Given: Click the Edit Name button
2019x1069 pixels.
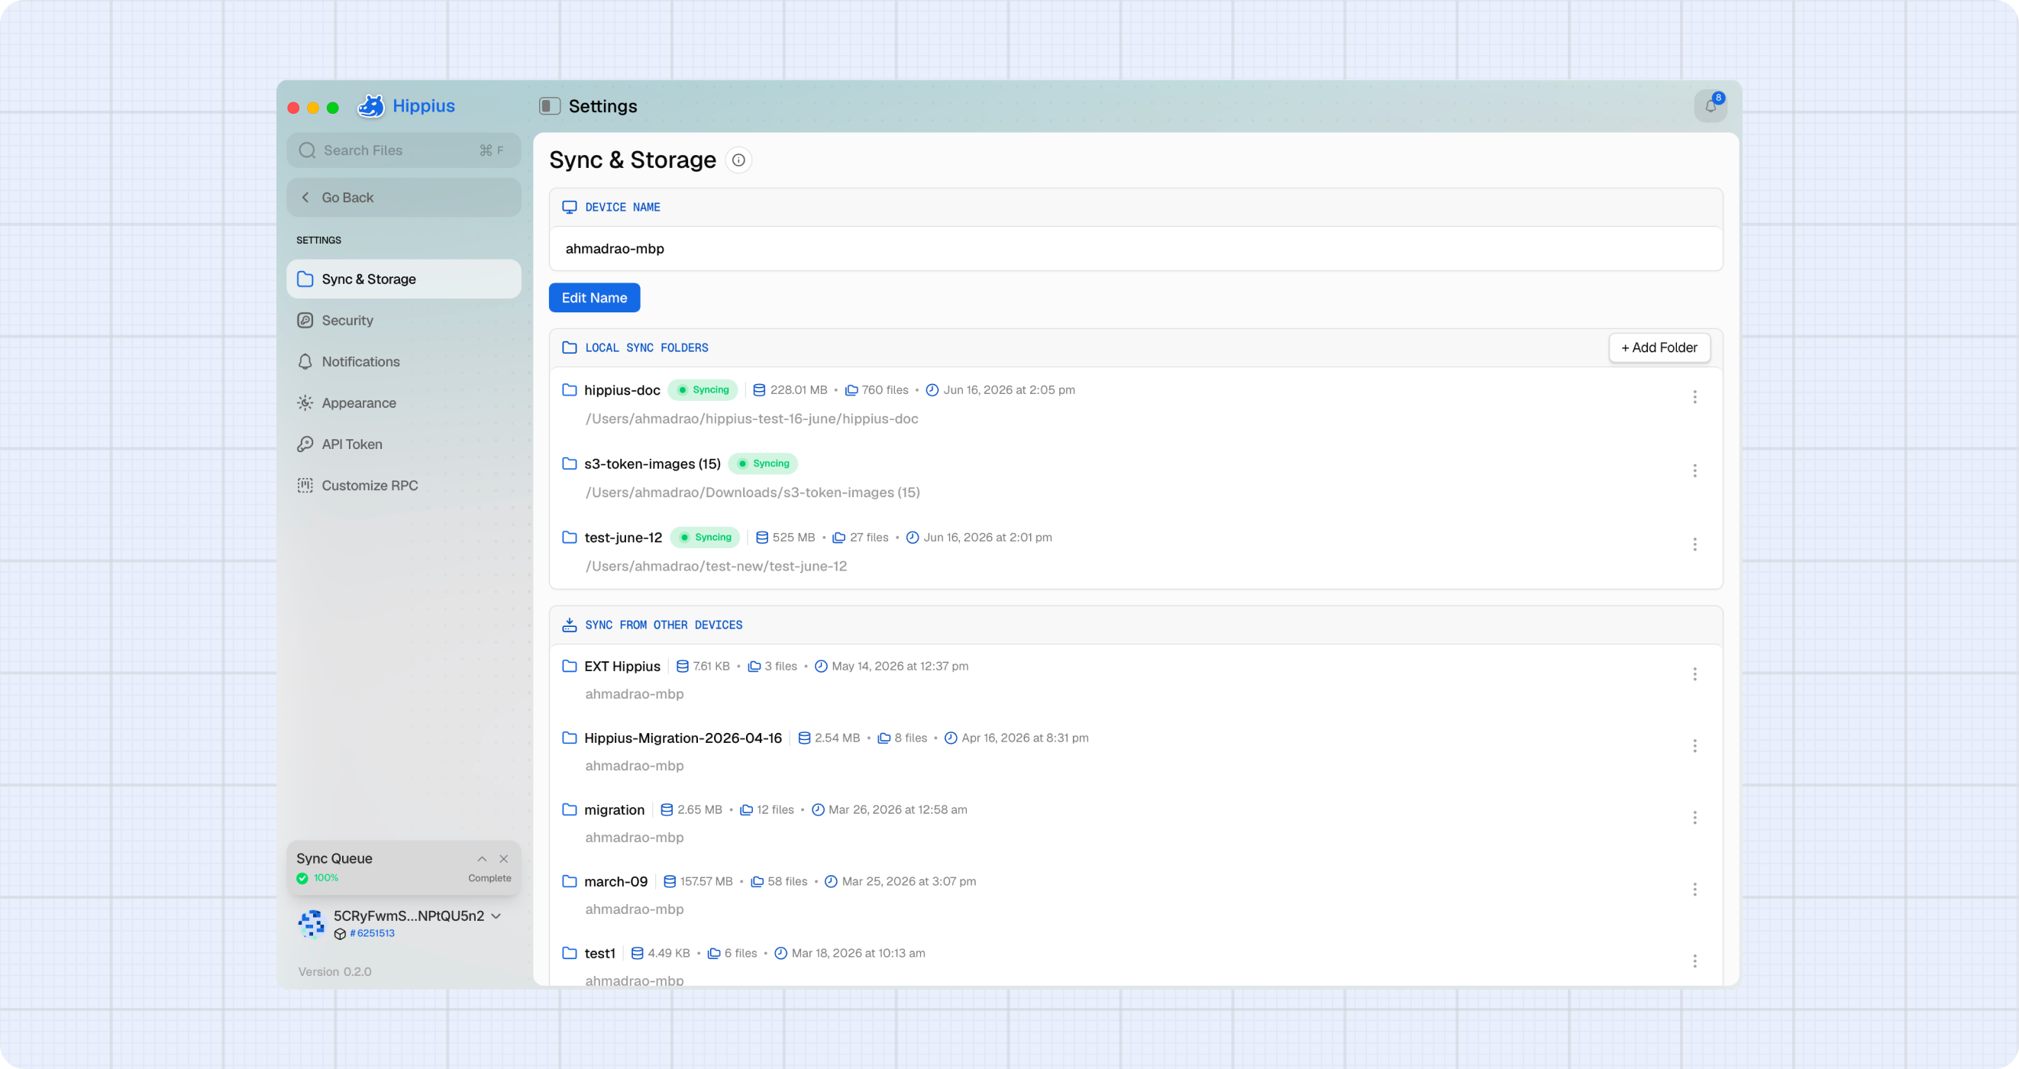Looking at the screenshot, I should coord(594,298).
